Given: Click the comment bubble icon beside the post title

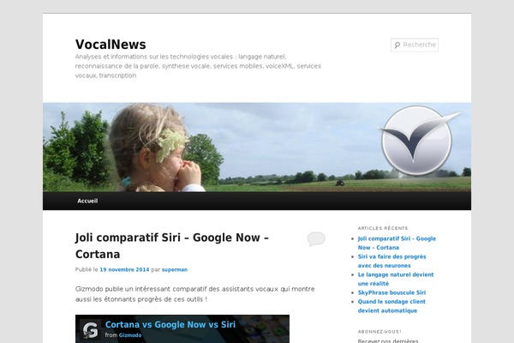Looking at the screenshot, I should pyautogui.click(x=316, y=238).
